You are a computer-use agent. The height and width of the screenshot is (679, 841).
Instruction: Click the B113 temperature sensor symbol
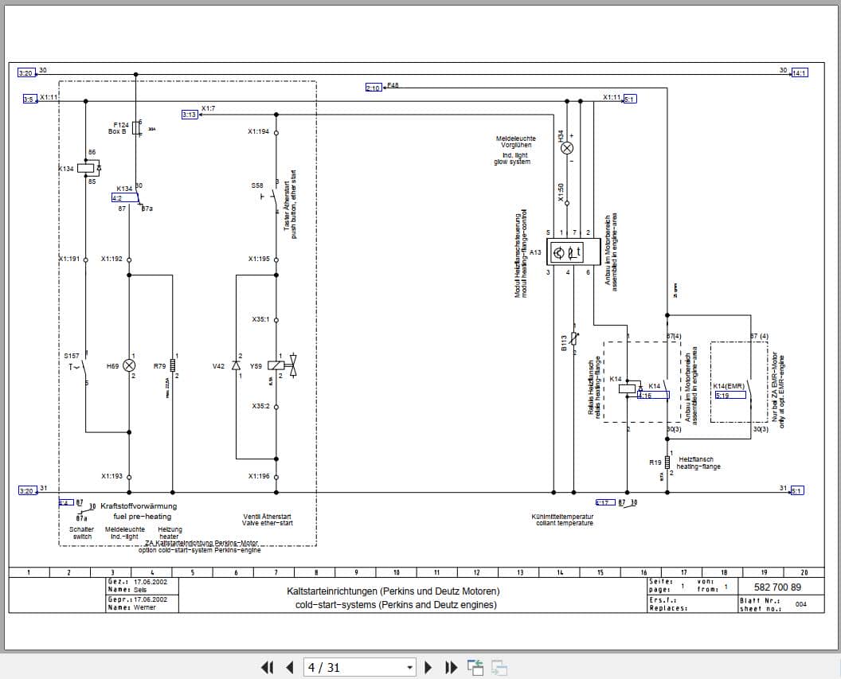coord(574,338)
